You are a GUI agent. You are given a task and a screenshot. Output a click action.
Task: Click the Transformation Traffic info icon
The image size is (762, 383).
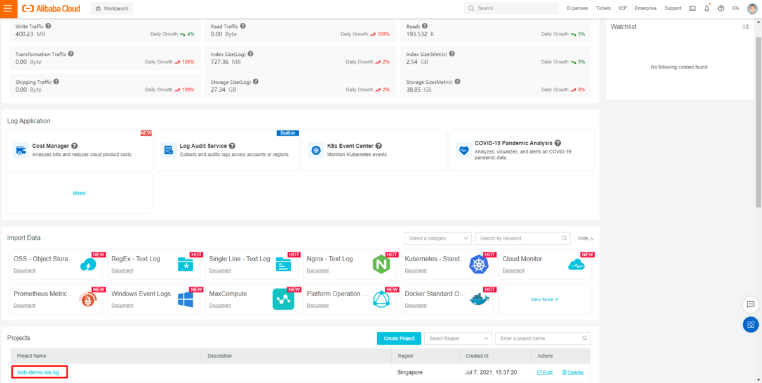[70, 54]
